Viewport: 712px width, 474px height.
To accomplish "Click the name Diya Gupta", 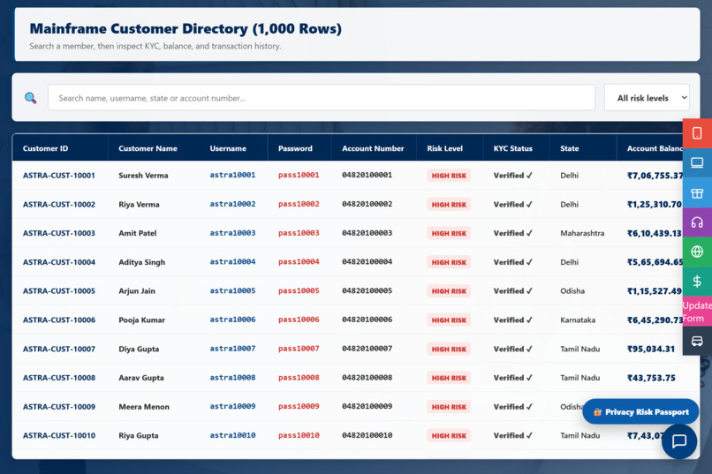I will (139, 349).
